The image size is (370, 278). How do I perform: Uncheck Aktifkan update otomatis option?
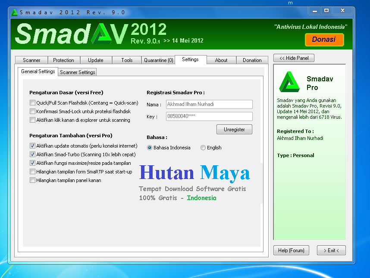click(x=33, y=146)
